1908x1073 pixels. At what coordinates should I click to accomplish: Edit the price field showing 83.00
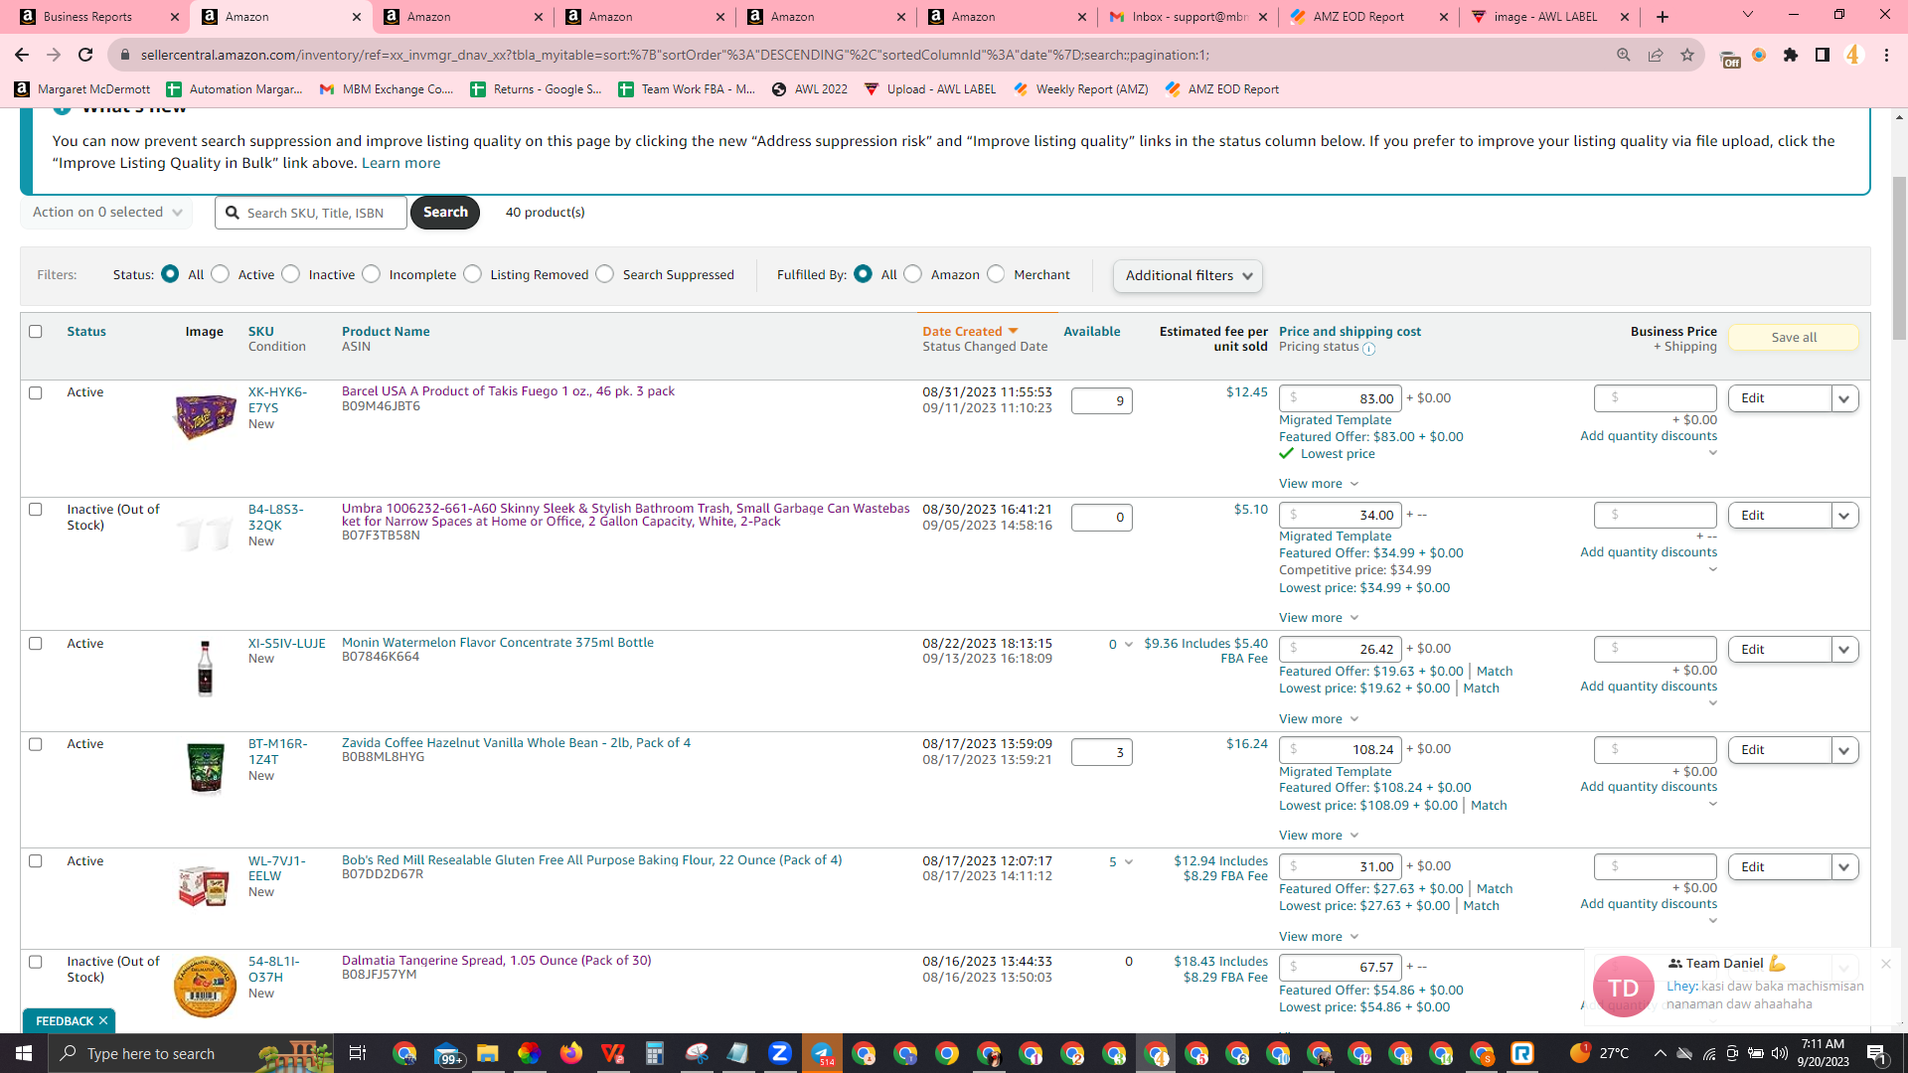click(1341, 398)
